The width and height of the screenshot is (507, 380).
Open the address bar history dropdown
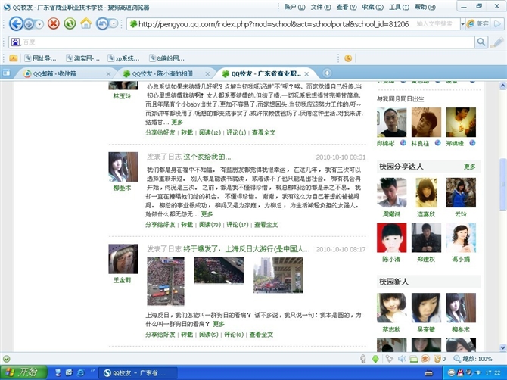[462, 24]
